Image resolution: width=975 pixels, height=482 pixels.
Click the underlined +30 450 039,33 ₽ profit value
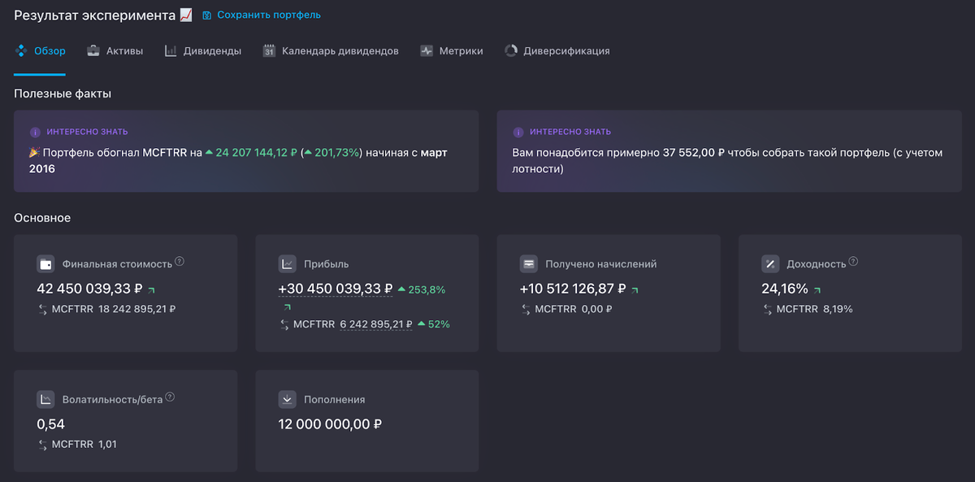[x=335, y=289]
